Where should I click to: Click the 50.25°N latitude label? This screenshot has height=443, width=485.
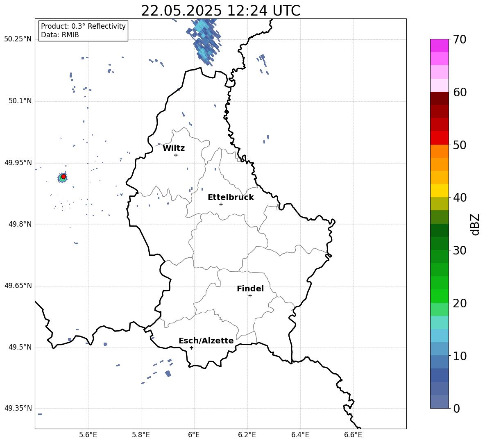(x=18, y=39)
